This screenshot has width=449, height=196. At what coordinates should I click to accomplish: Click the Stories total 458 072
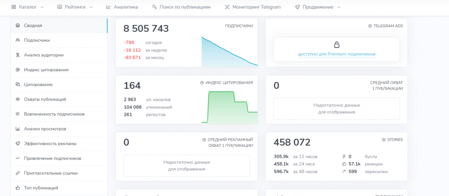point(292,142)
